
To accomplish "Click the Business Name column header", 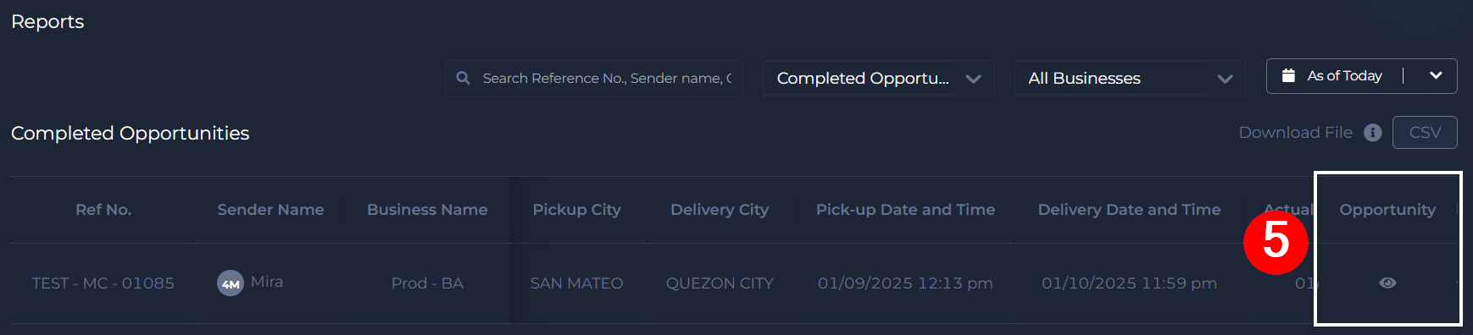I will (427, 210).
